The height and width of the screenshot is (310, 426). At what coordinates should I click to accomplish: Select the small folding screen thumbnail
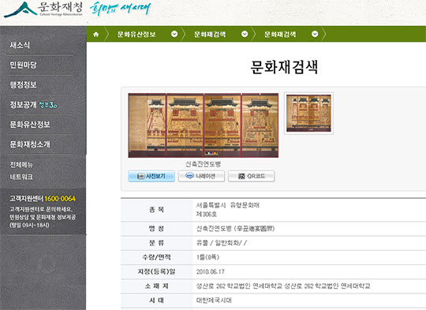point(308,113)
